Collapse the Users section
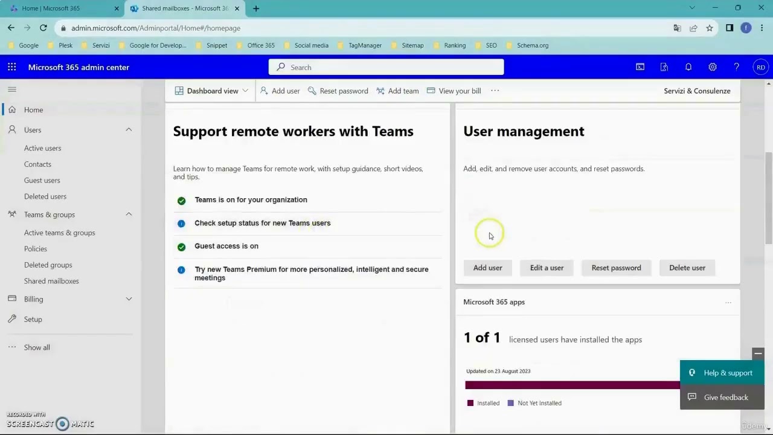This screenshot has width=773, height=435. tap(129, 130)
